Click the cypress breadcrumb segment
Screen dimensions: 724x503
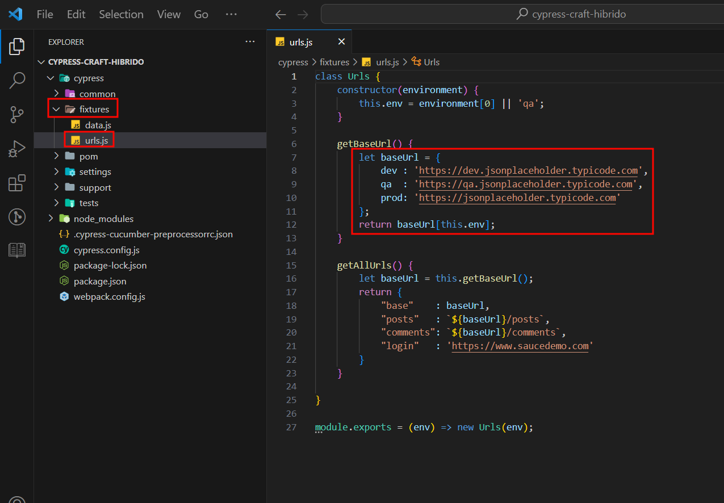(293, 62)
